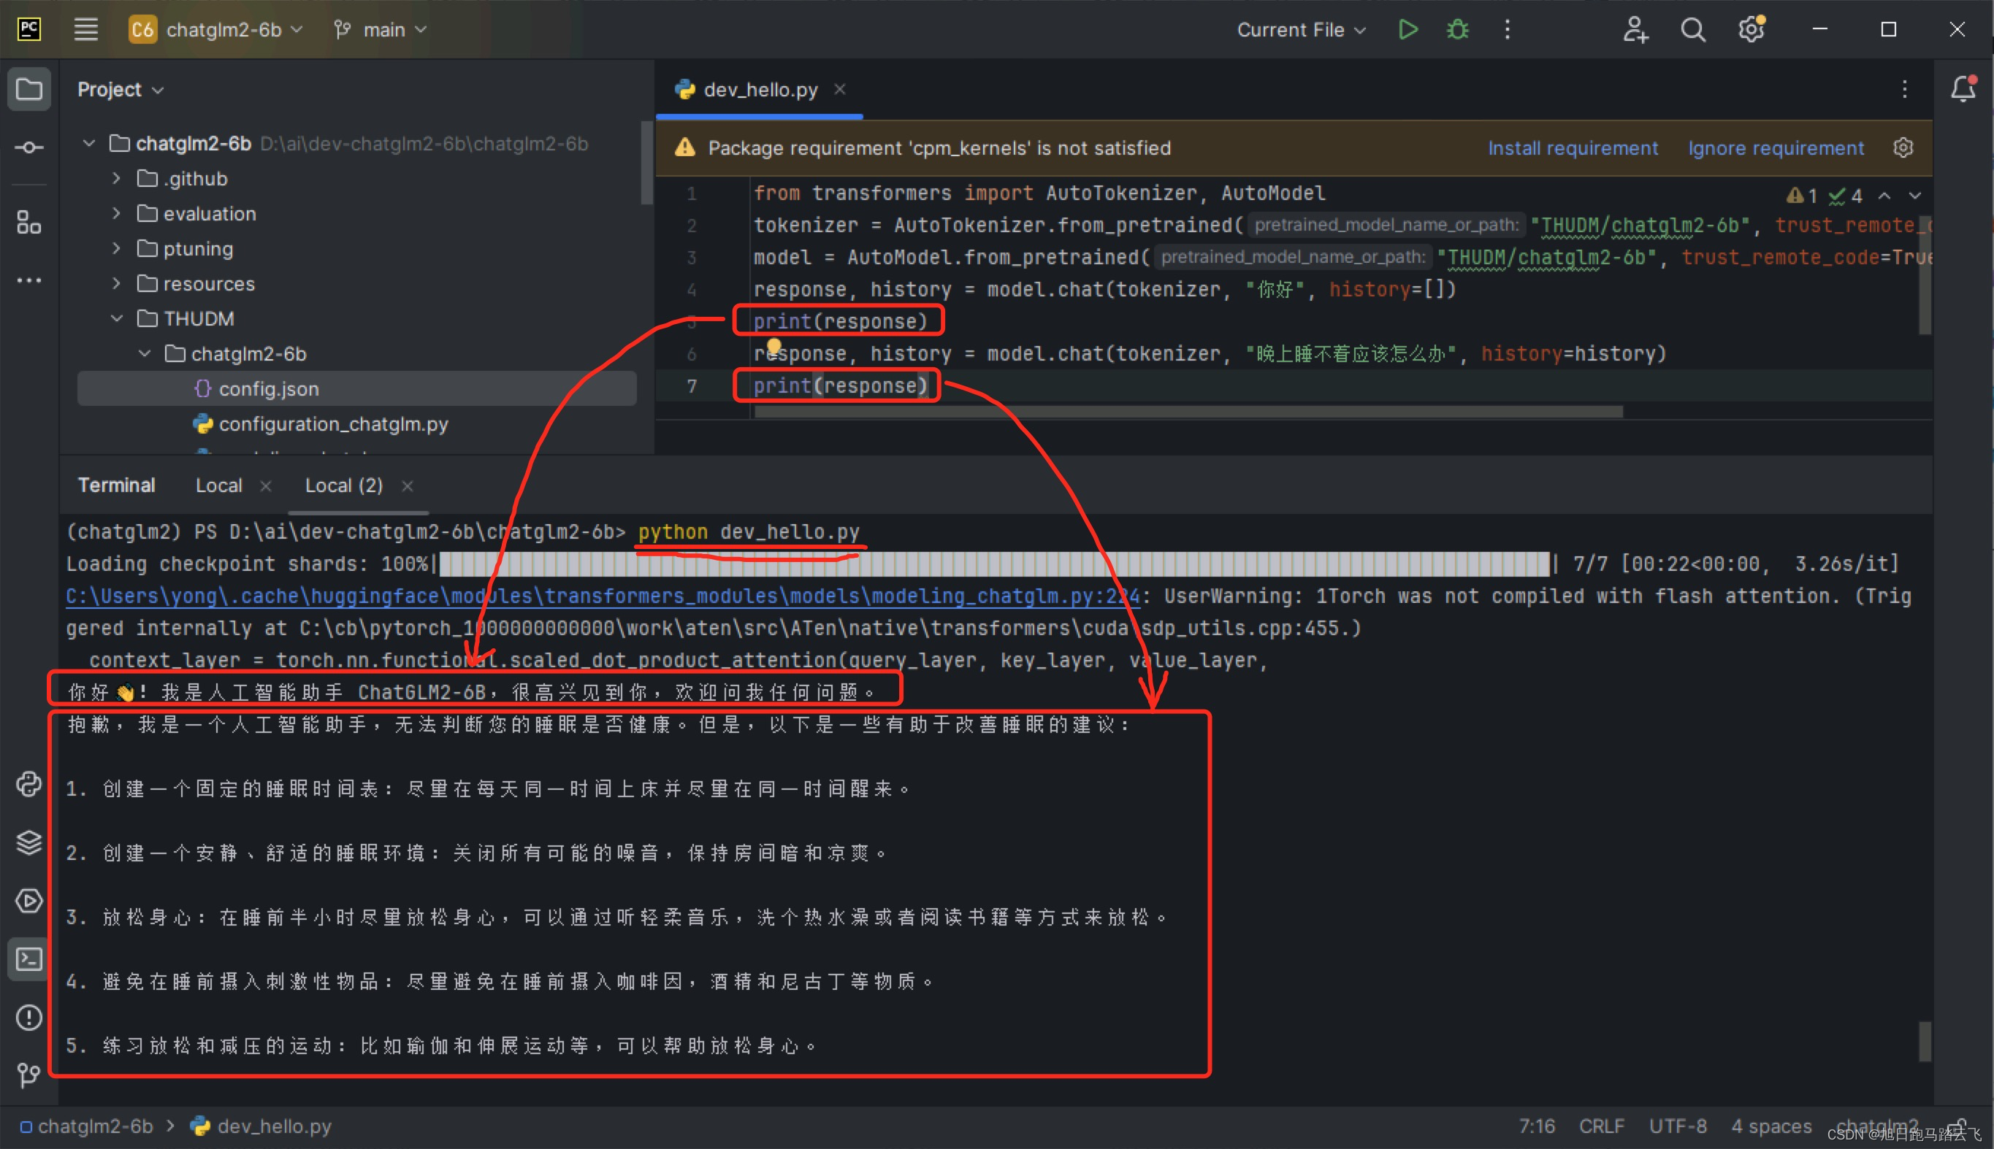
Task: Change CRLF line separator setting
Action: pos(1602,1126)
